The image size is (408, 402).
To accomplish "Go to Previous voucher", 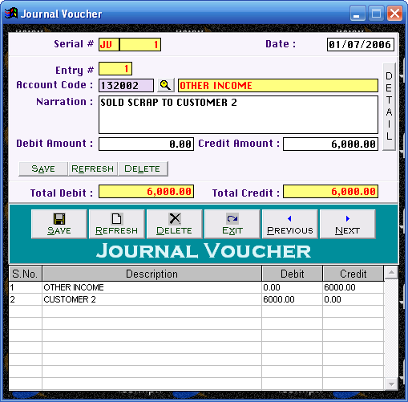I will (x=290, y=224).
